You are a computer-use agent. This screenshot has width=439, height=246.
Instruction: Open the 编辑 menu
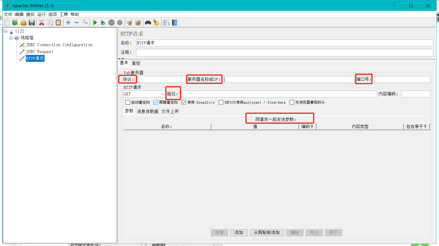[x=19, y=14]
